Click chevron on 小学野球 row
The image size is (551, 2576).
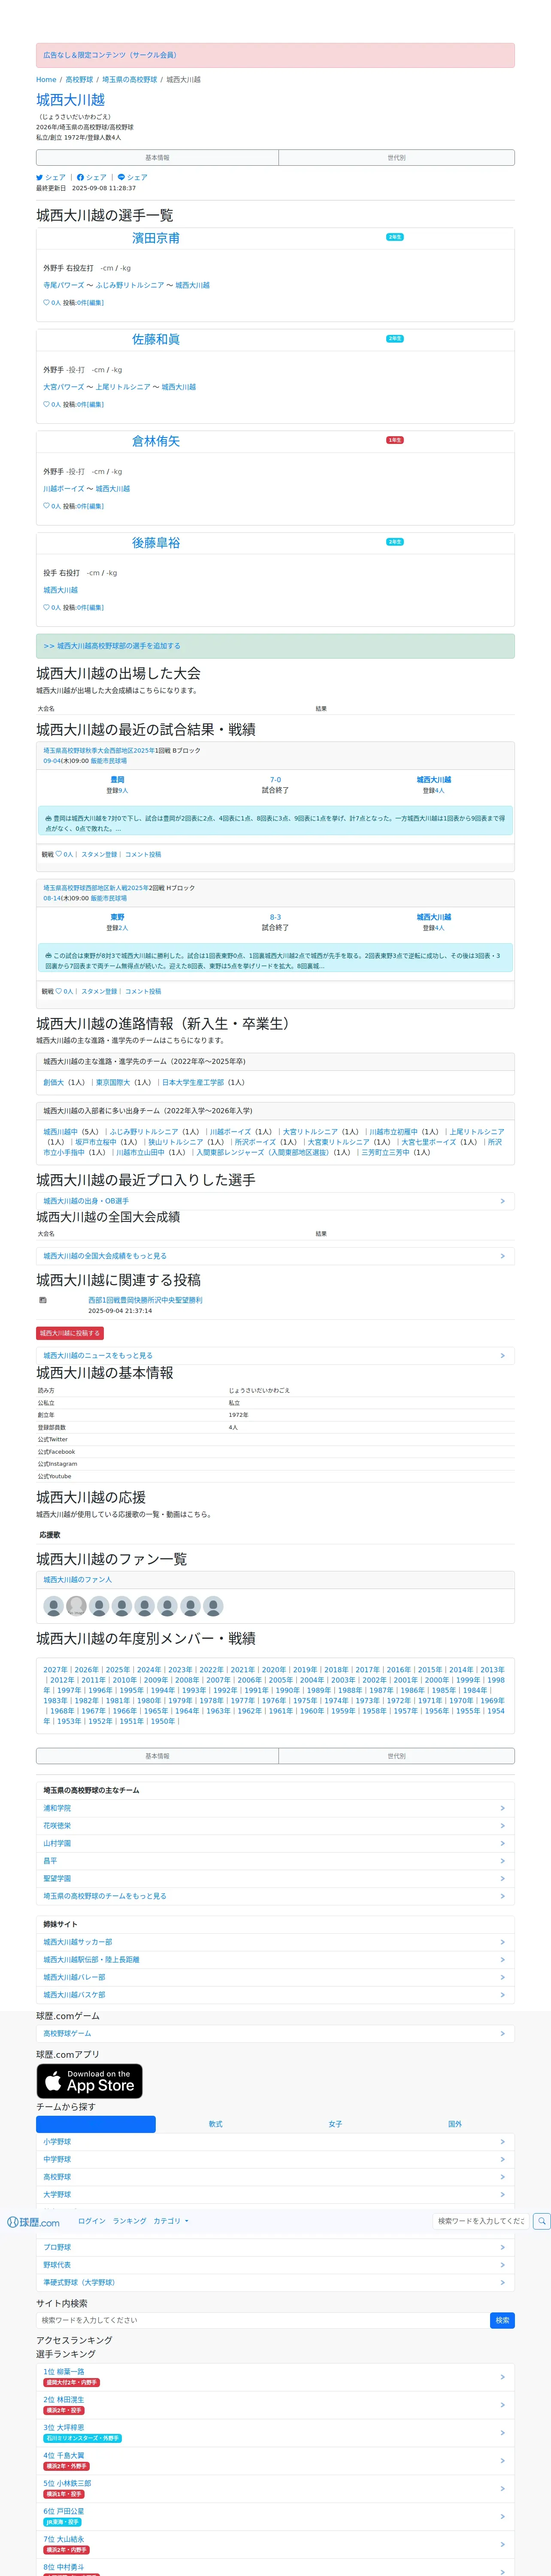(502, 2142)
